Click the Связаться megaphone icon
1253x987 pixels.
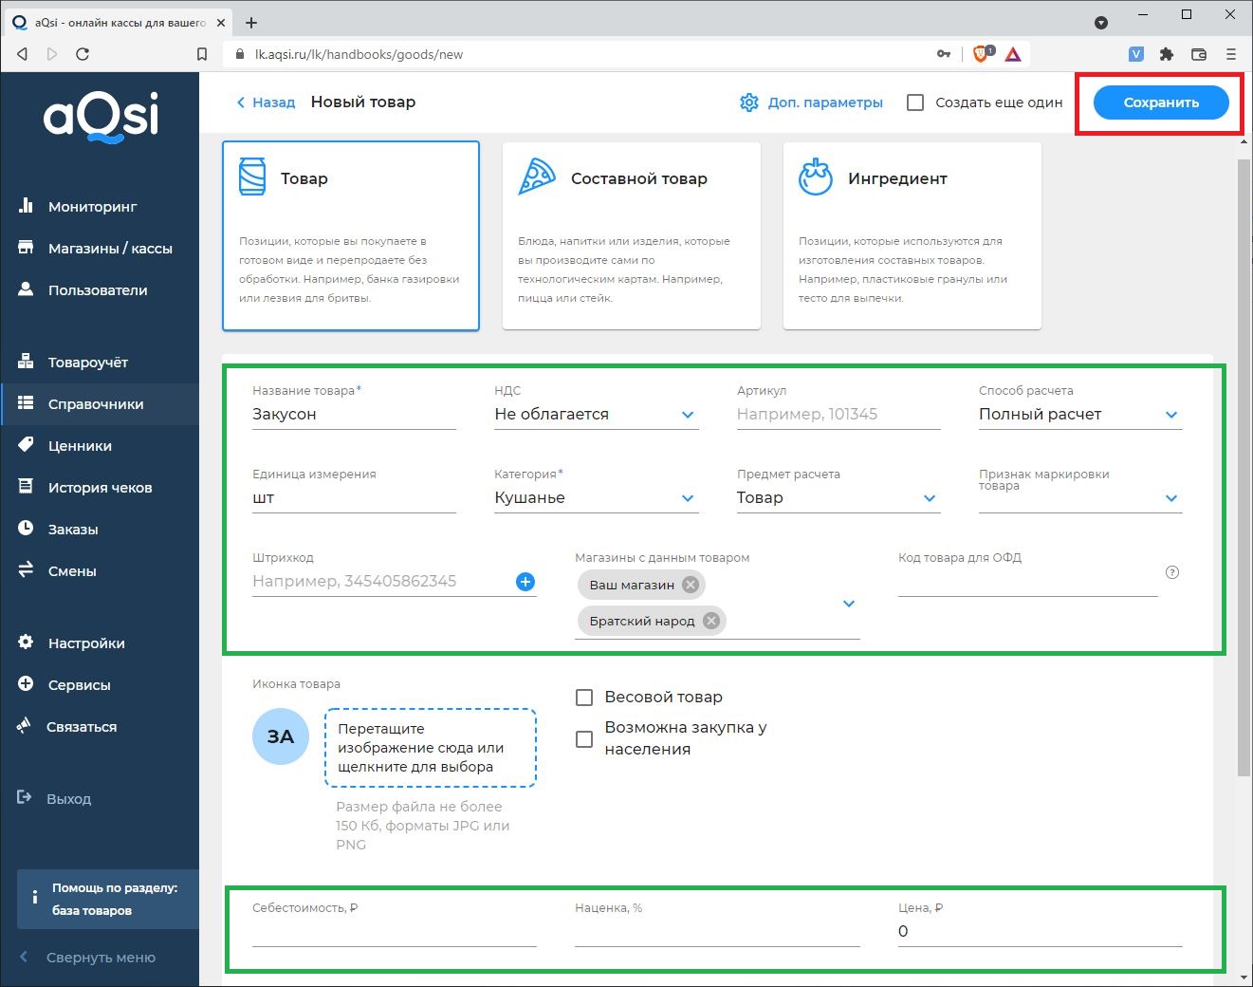(x=25, y=726)
